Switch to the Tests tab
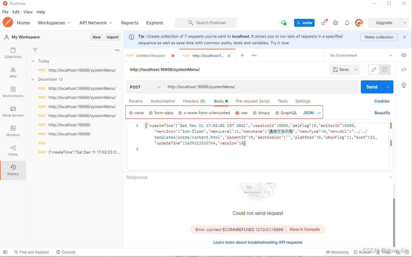Viewport: 412px width, 257px height. point(283,101)
